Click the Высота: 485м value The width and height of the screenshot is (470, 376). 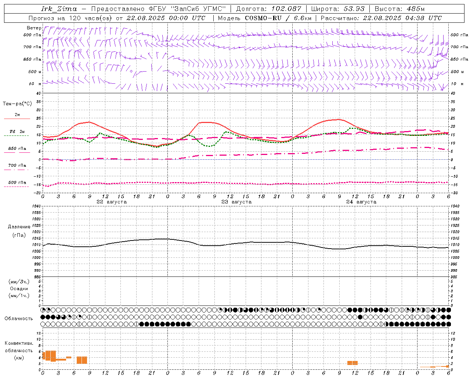click(399, 9)
